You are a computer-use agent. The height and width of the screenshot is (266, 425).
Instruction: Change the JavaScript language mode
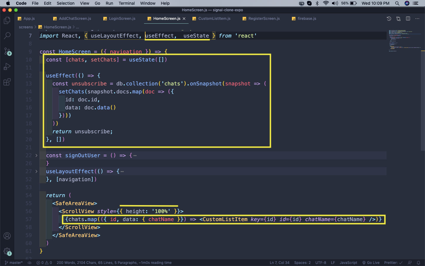pyautogui.click(x=348, y=263)
